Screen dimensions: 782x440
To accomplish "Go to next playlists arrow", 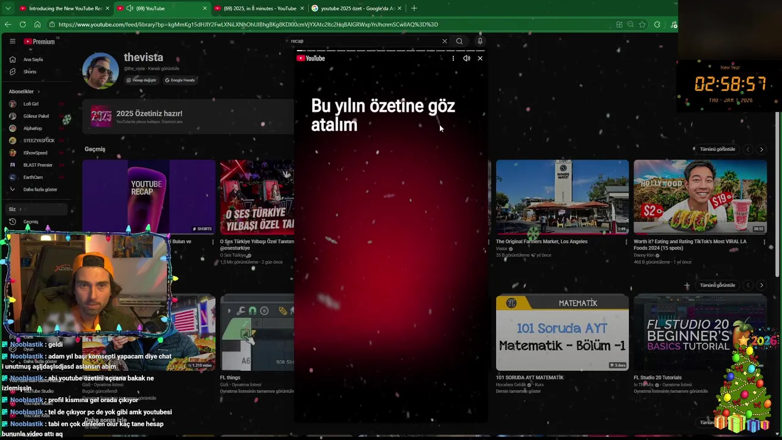I will pos(761,285).
